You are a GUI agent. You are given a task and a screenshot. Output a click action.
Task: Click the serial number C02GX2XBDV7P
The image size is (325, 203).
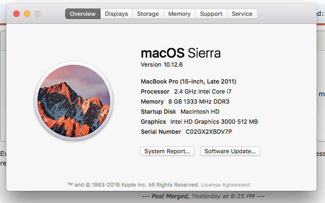(209, 132)
